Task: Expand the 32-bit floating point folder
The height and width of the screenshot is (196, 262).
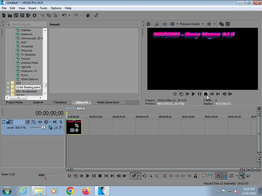Action: click(8, 87)
